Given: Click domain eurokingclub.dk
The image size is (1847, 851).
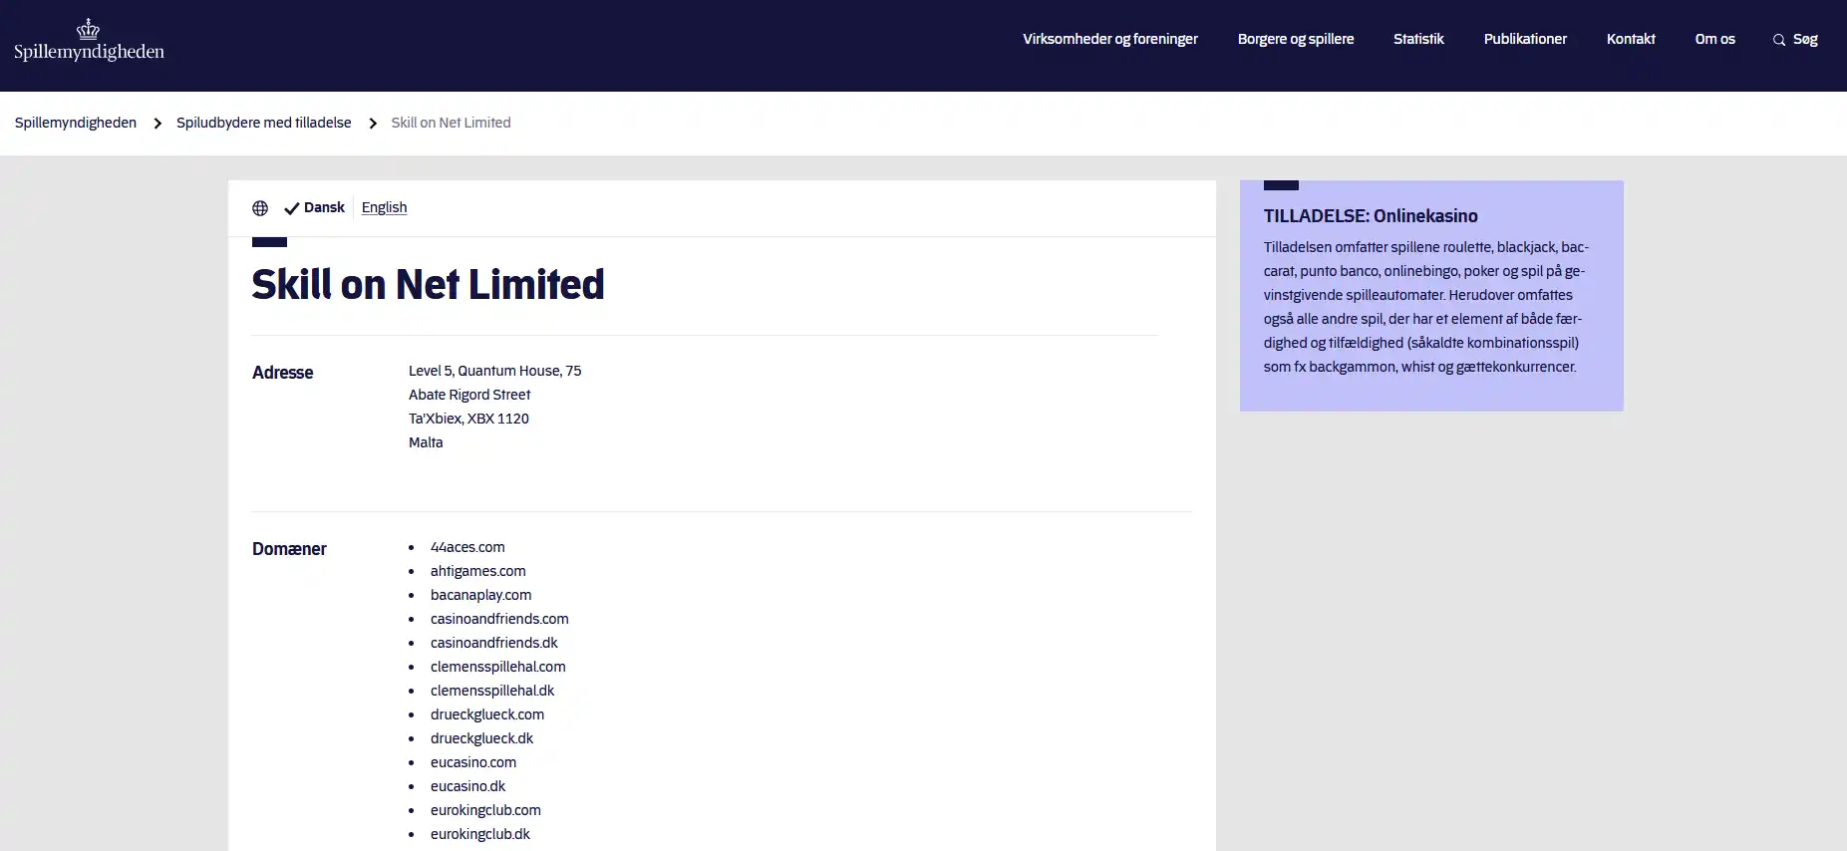Looking at the screenshot, I should 479,834.
